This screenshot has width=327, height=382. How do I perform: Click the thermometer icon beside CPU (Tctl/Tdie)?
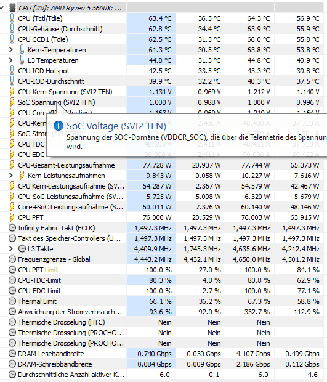tap(12, 18)
